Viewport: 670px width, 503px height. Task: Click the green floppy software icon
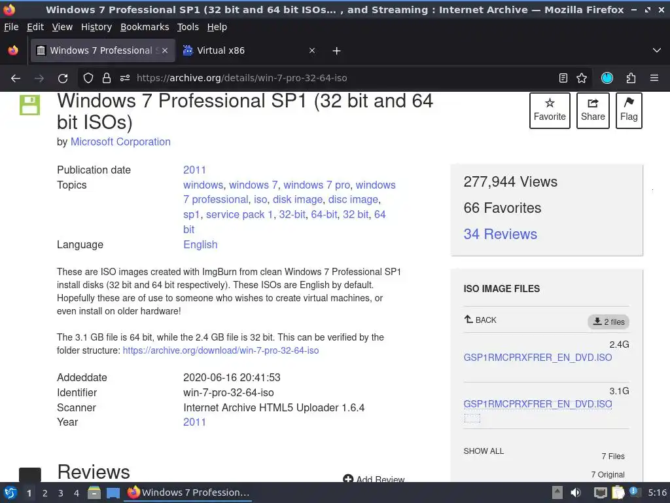(x=29, y=105)
